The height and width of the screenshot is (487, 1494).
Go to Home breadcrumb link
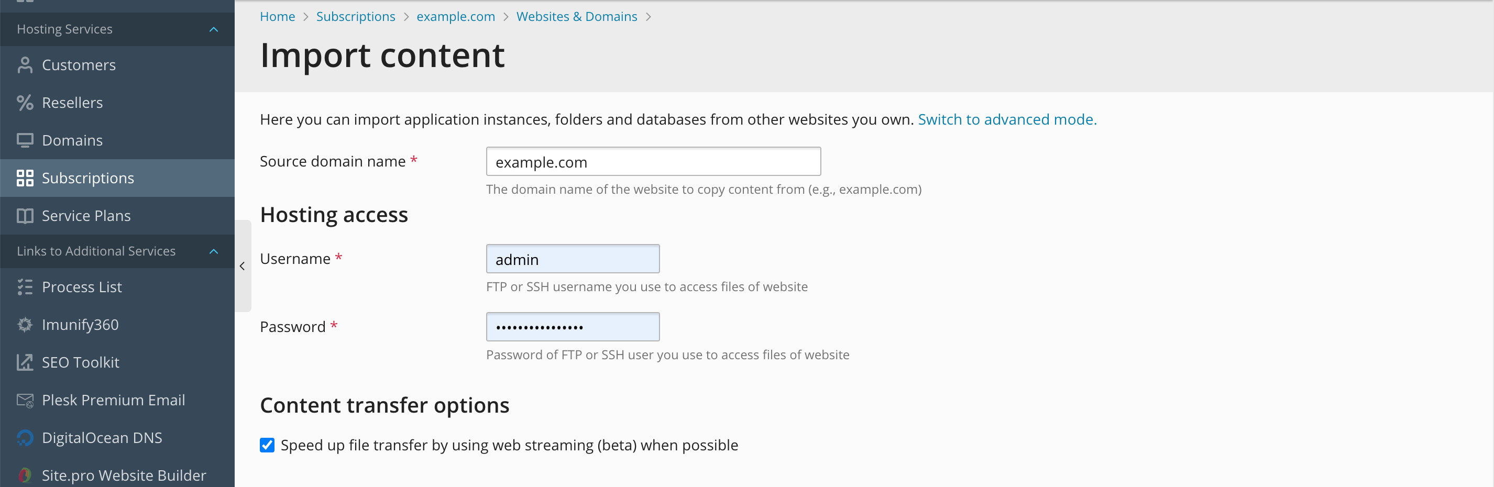click(x=277, y=17)
